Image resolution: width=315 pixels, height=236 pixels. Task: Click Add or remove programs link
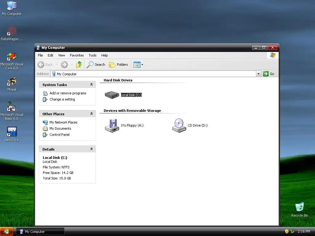(68, 93)
